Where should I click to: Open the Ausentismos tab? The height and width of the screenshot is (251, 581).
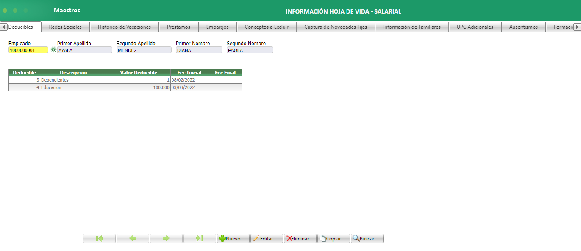[x=523, y=27]
